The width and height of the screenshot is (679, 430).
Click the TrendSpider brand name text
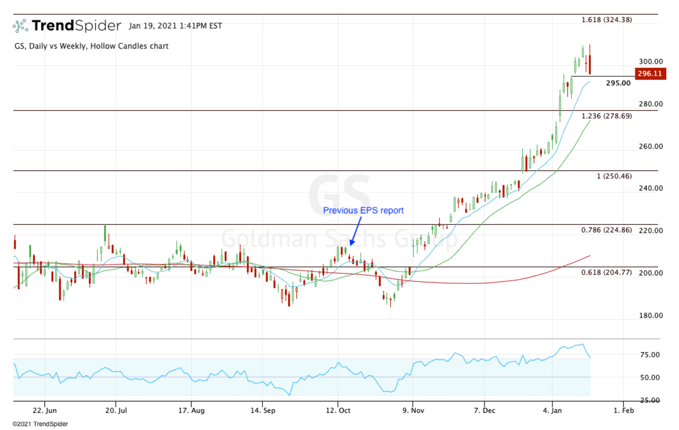pyautogui.click(x=76, y=25)
